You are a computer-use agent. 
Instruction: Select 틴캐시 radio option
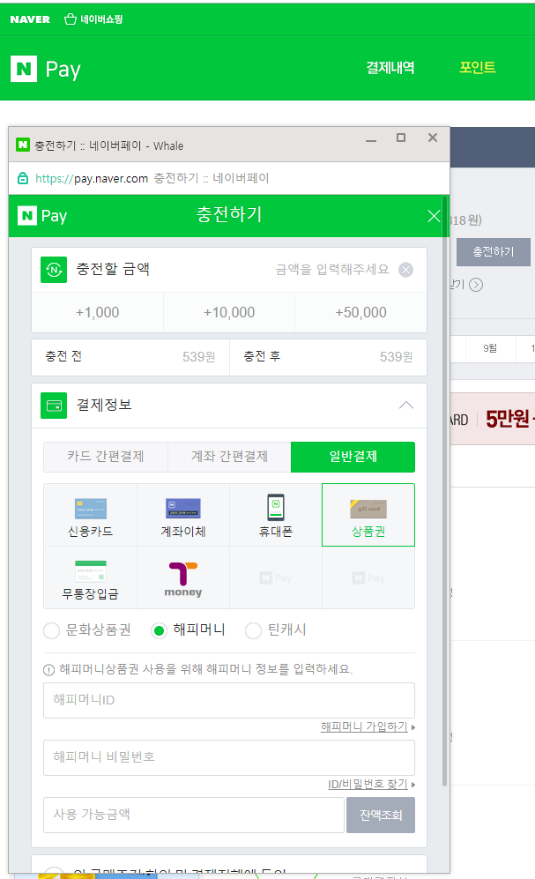coord(253,630)
